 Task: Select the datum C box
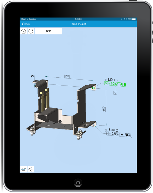(x=115, y=93)
